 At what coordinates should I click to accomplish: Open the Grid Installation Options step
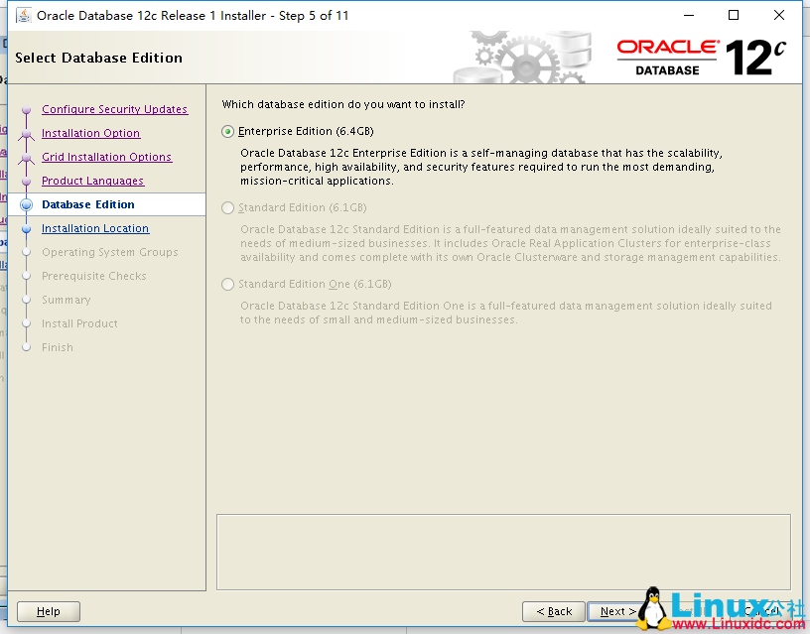106,157
